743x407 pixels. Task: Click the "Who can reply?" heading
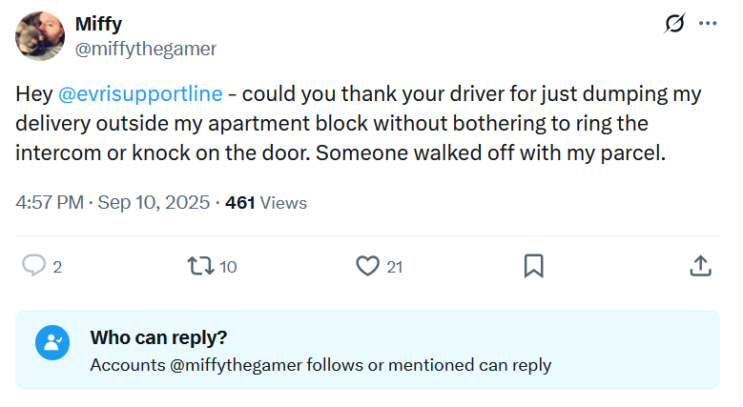(158, 337)
